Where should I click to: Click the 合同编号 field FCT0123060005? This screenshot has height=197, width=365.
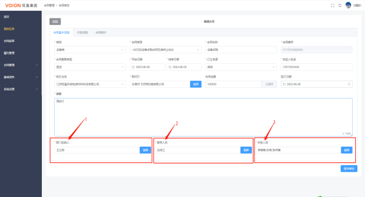point(317,50)
